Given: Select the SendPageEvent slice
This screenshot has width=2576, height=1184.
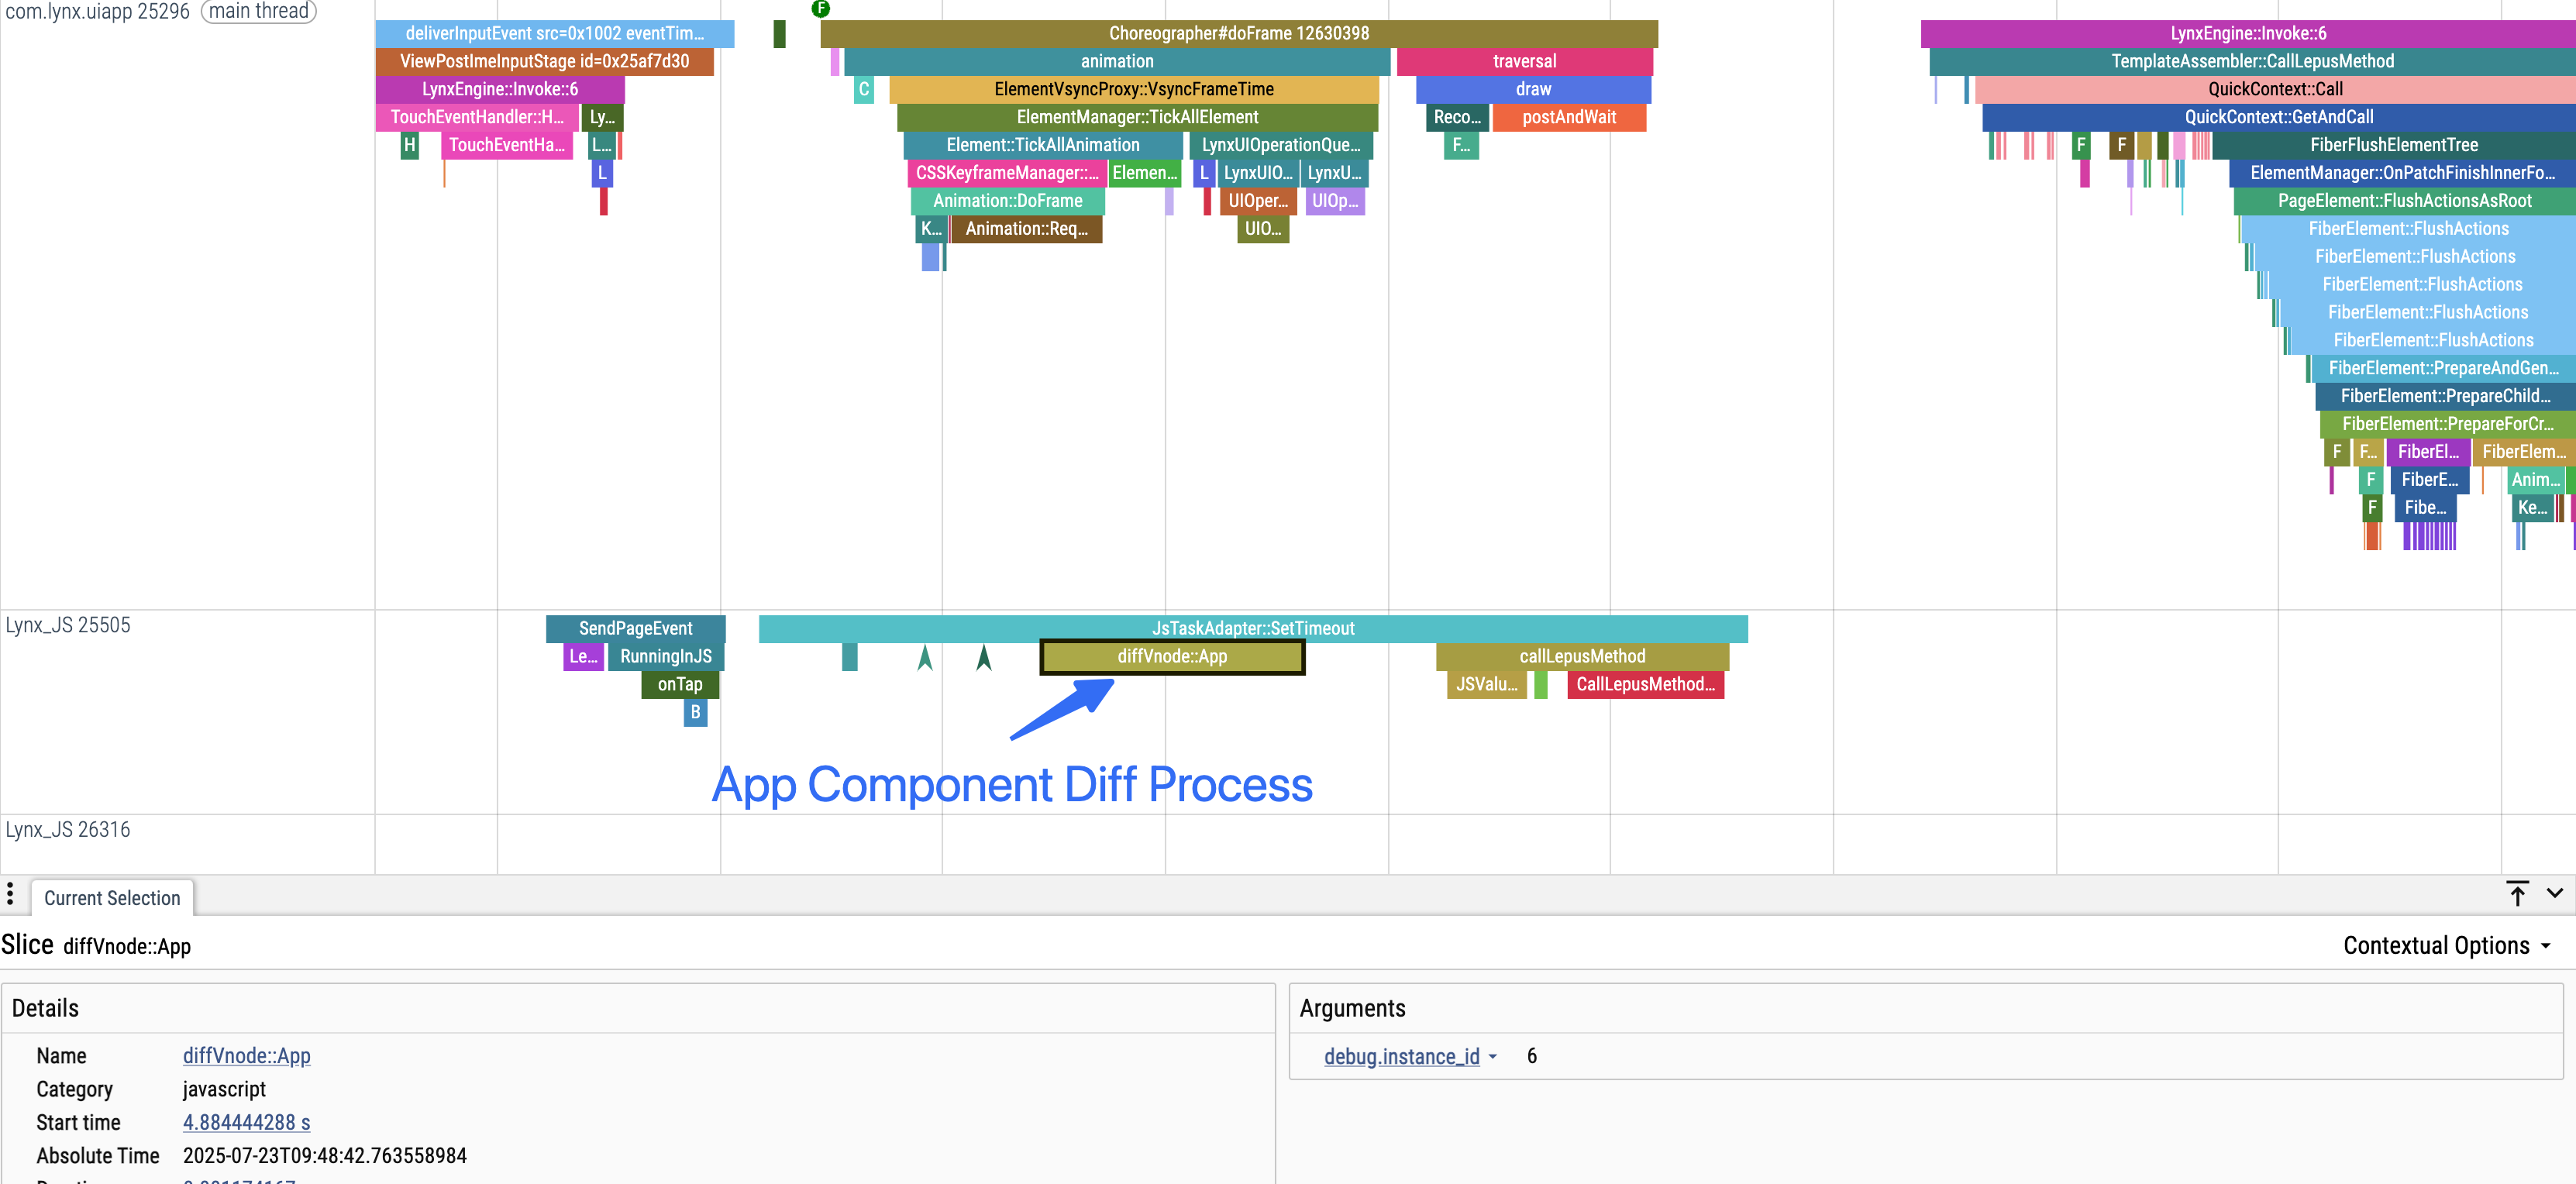Looking at the screenshot, I should click(x=635, y=629).
